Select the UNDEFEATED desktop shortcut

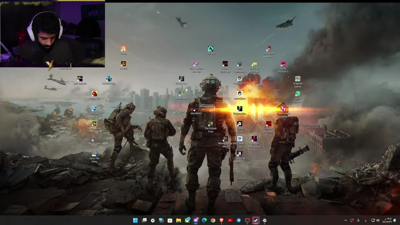(x=182, y=80)
